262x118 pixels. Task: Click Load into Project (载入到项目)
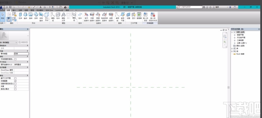coord(146,17)
